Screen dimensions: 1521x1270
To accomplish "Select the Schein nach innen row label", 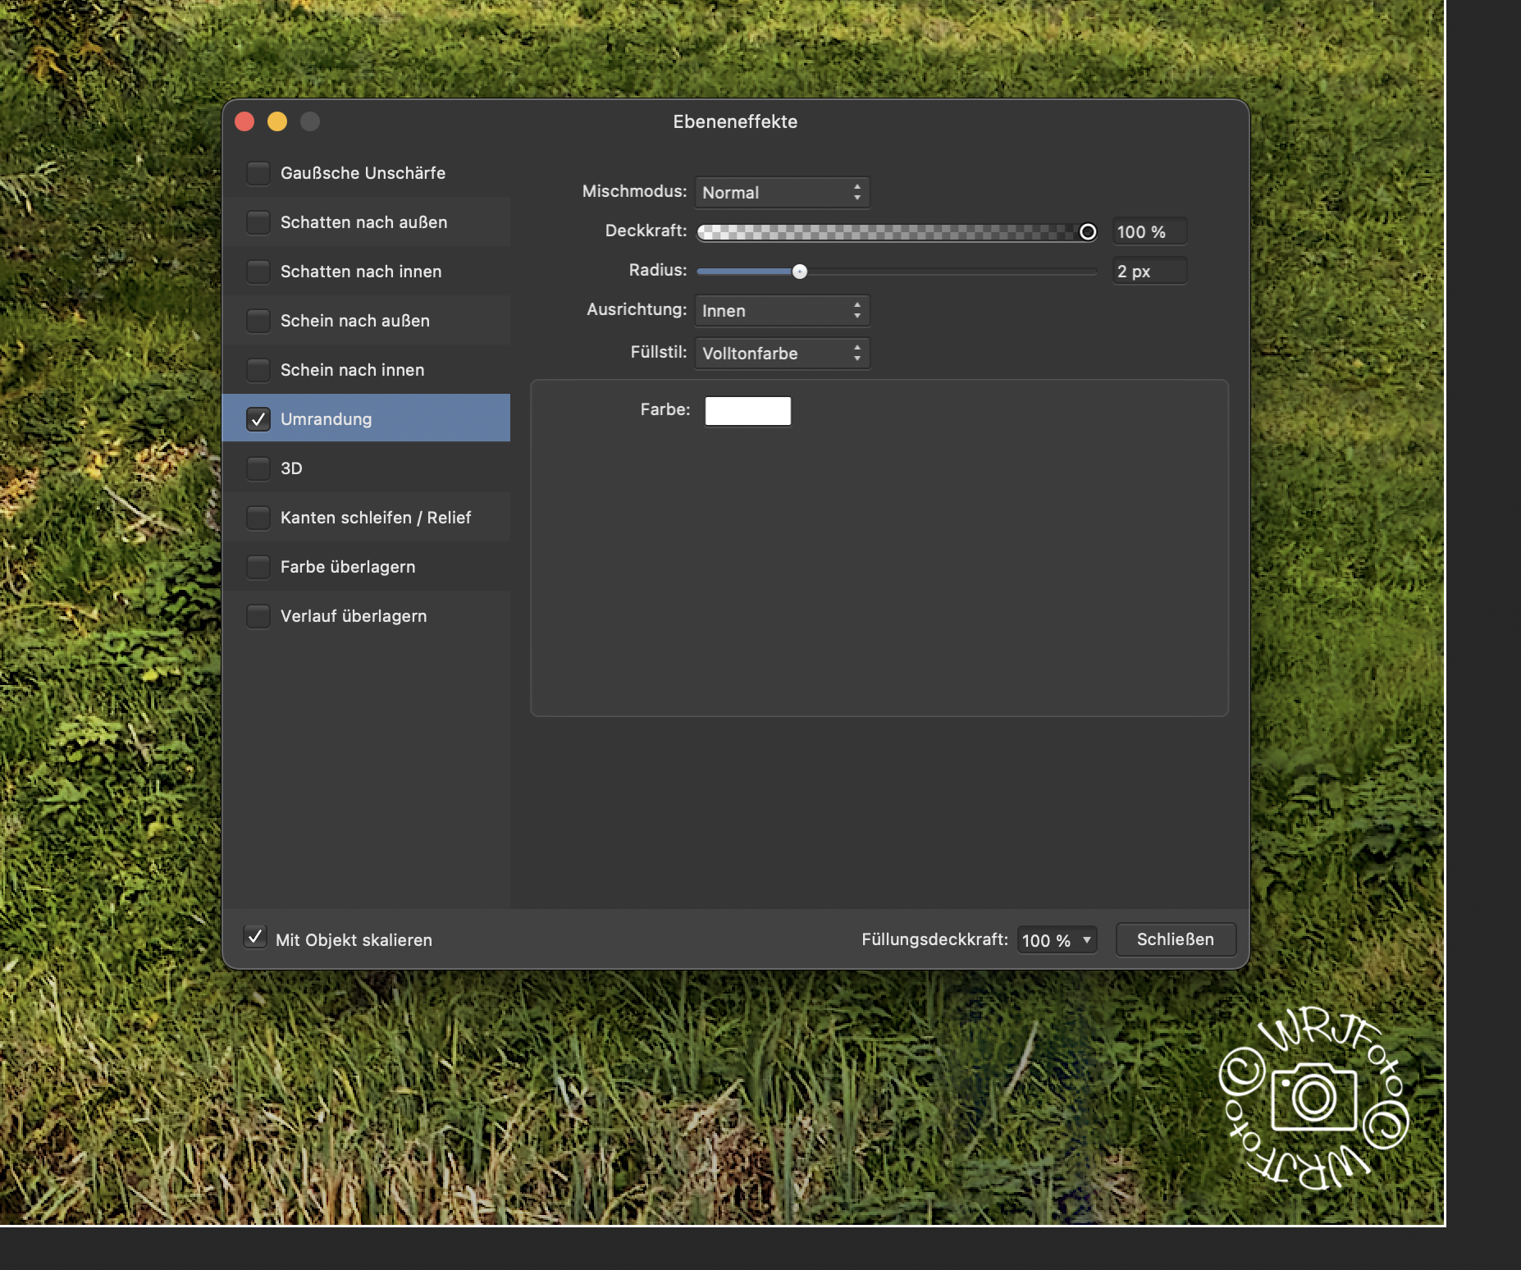I will coord(353,370).
